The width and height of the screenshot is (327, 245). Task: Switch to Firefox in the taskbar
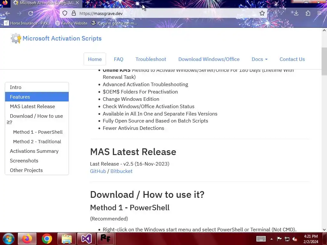27,239
